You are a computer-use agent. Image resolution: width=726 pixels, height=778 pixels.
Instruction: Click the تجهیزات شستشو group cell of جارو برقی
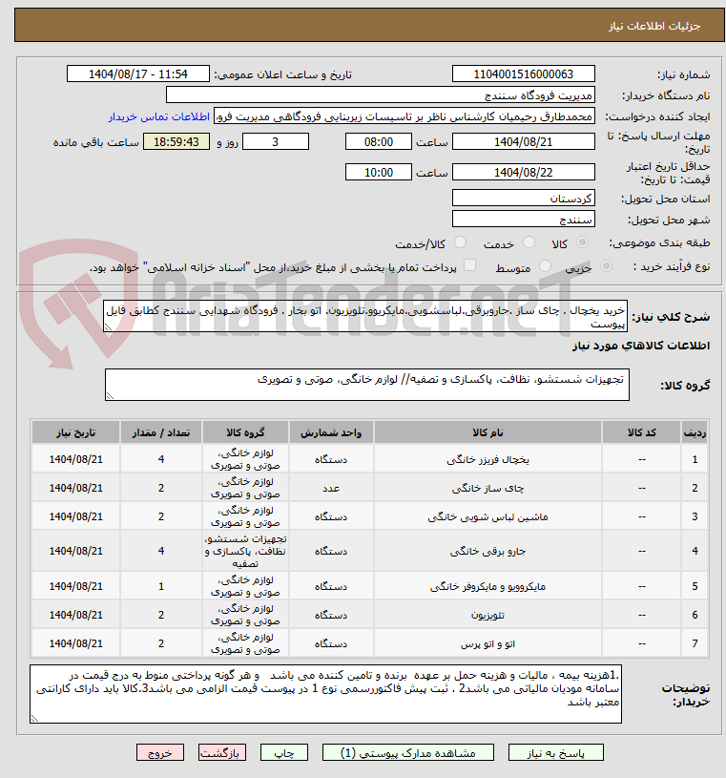[x=245, y=551]
